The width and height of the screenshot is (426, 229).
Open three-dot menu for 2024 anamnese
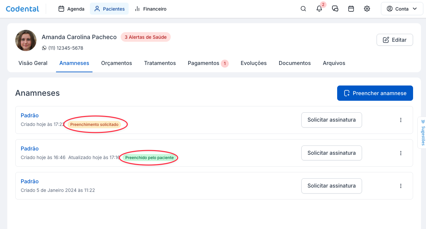tap(400, 186)
